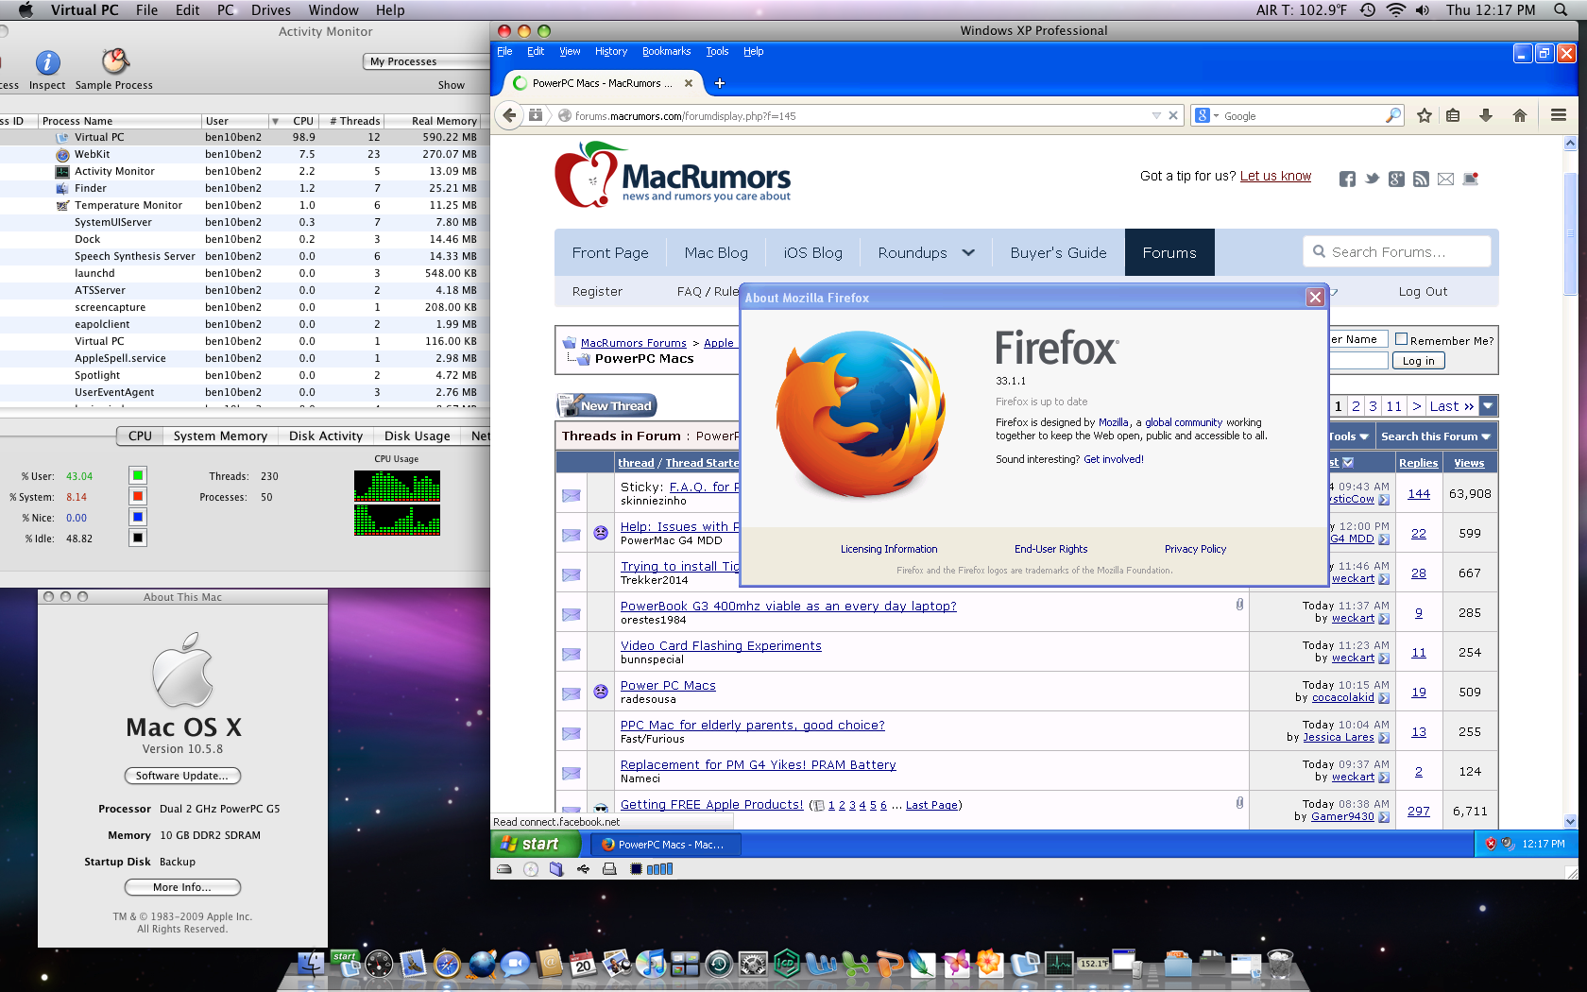Viewport: 1587px width, 992px height.
Task: Open the Drives menu in Virtual PC
Action: tap(271, 9)
